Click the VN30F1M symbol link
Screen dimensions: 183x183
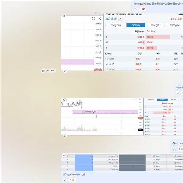pyautogui.click(x=111, y=19)
